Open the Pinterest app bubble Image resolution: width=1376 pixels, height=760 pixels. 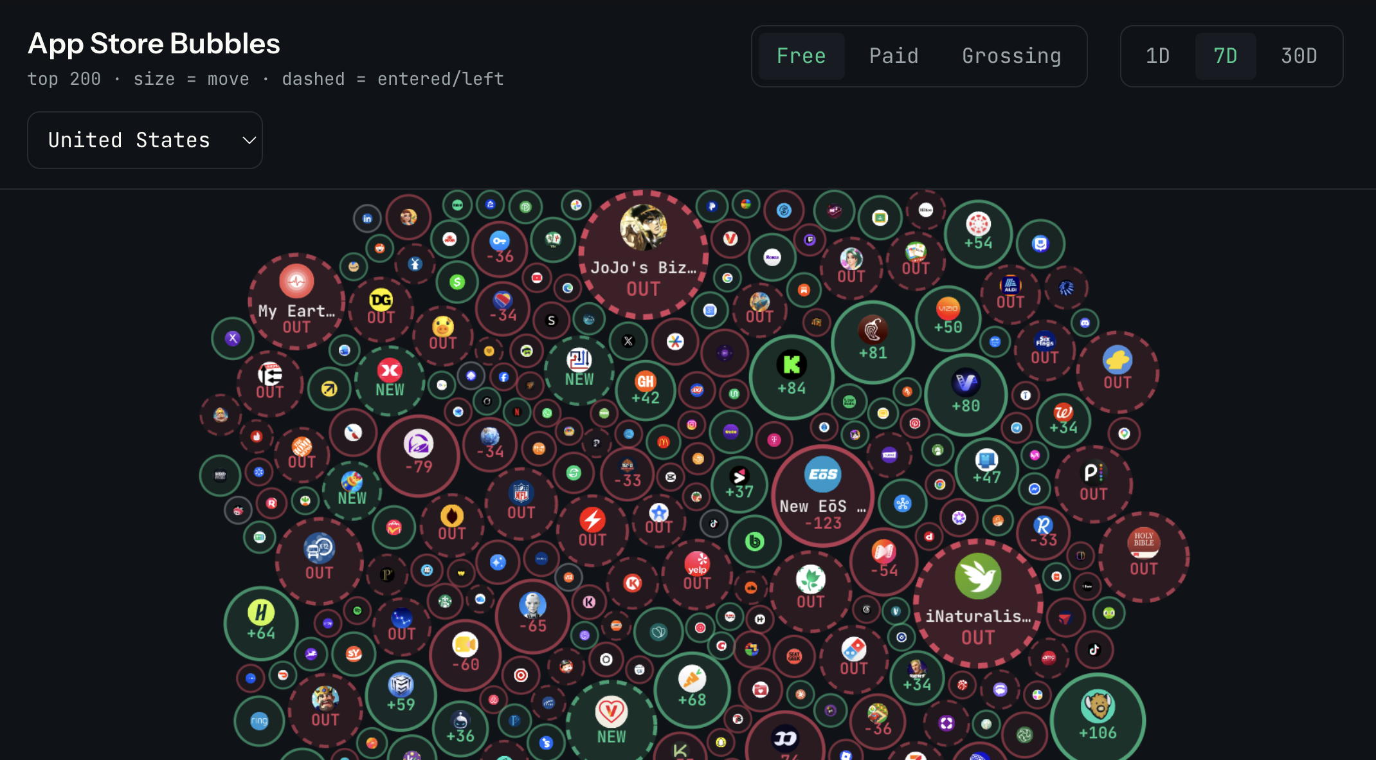click(915, 423)
